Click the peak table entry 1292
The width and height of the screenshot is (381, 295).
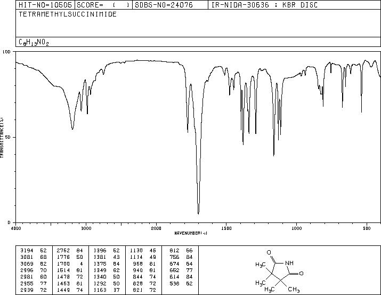[x=100, y=283]
